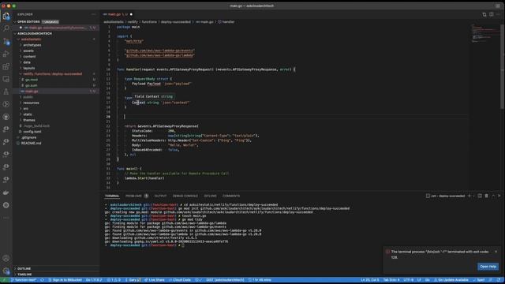Click the Split Terminal icon
The width and height of the screenshot is (505, 284).
(480, 196)
